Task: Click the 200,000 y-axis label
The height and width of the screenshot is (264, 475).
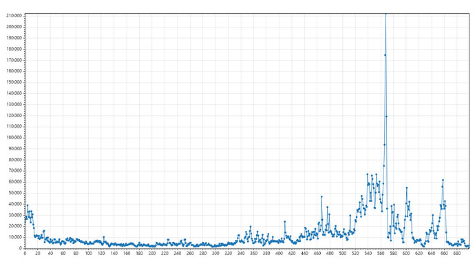Action: pyautogui.click(x=14, y=27)
